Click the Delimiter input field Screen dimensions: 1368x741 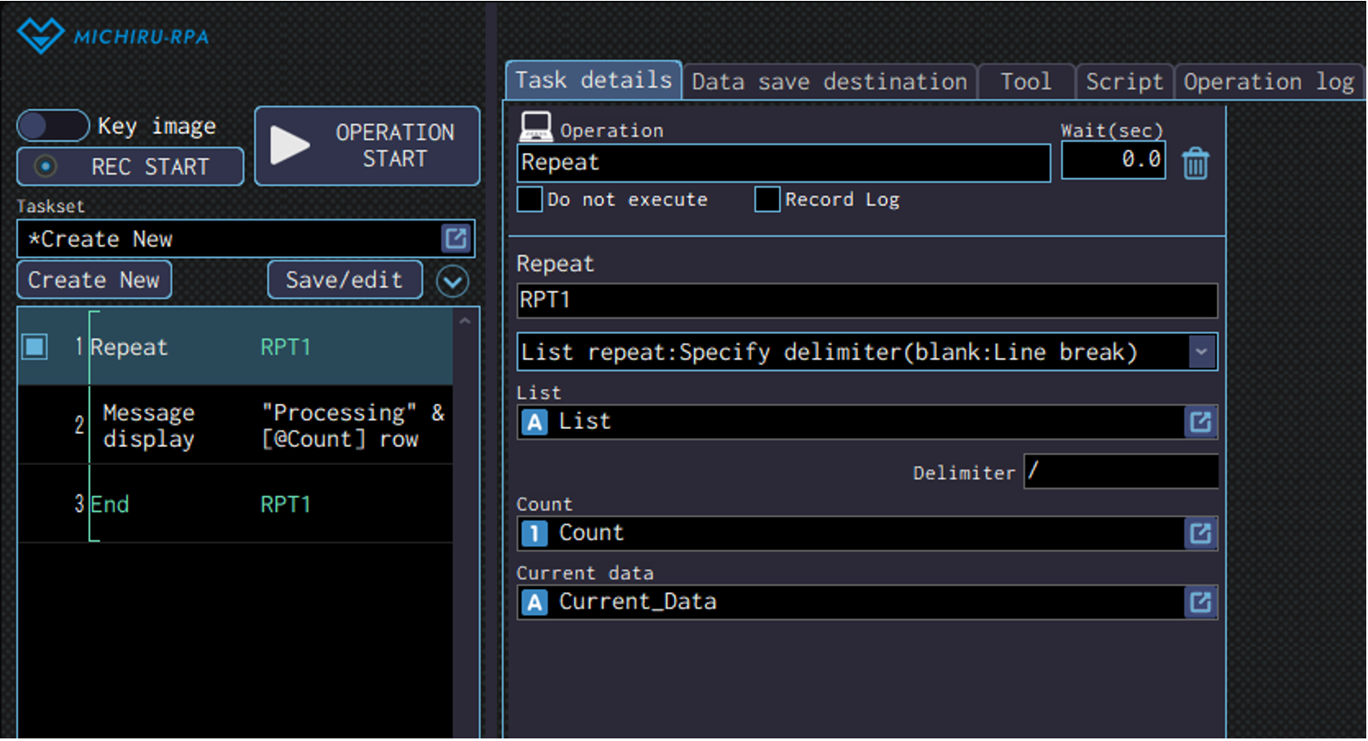click(1121, 472)
